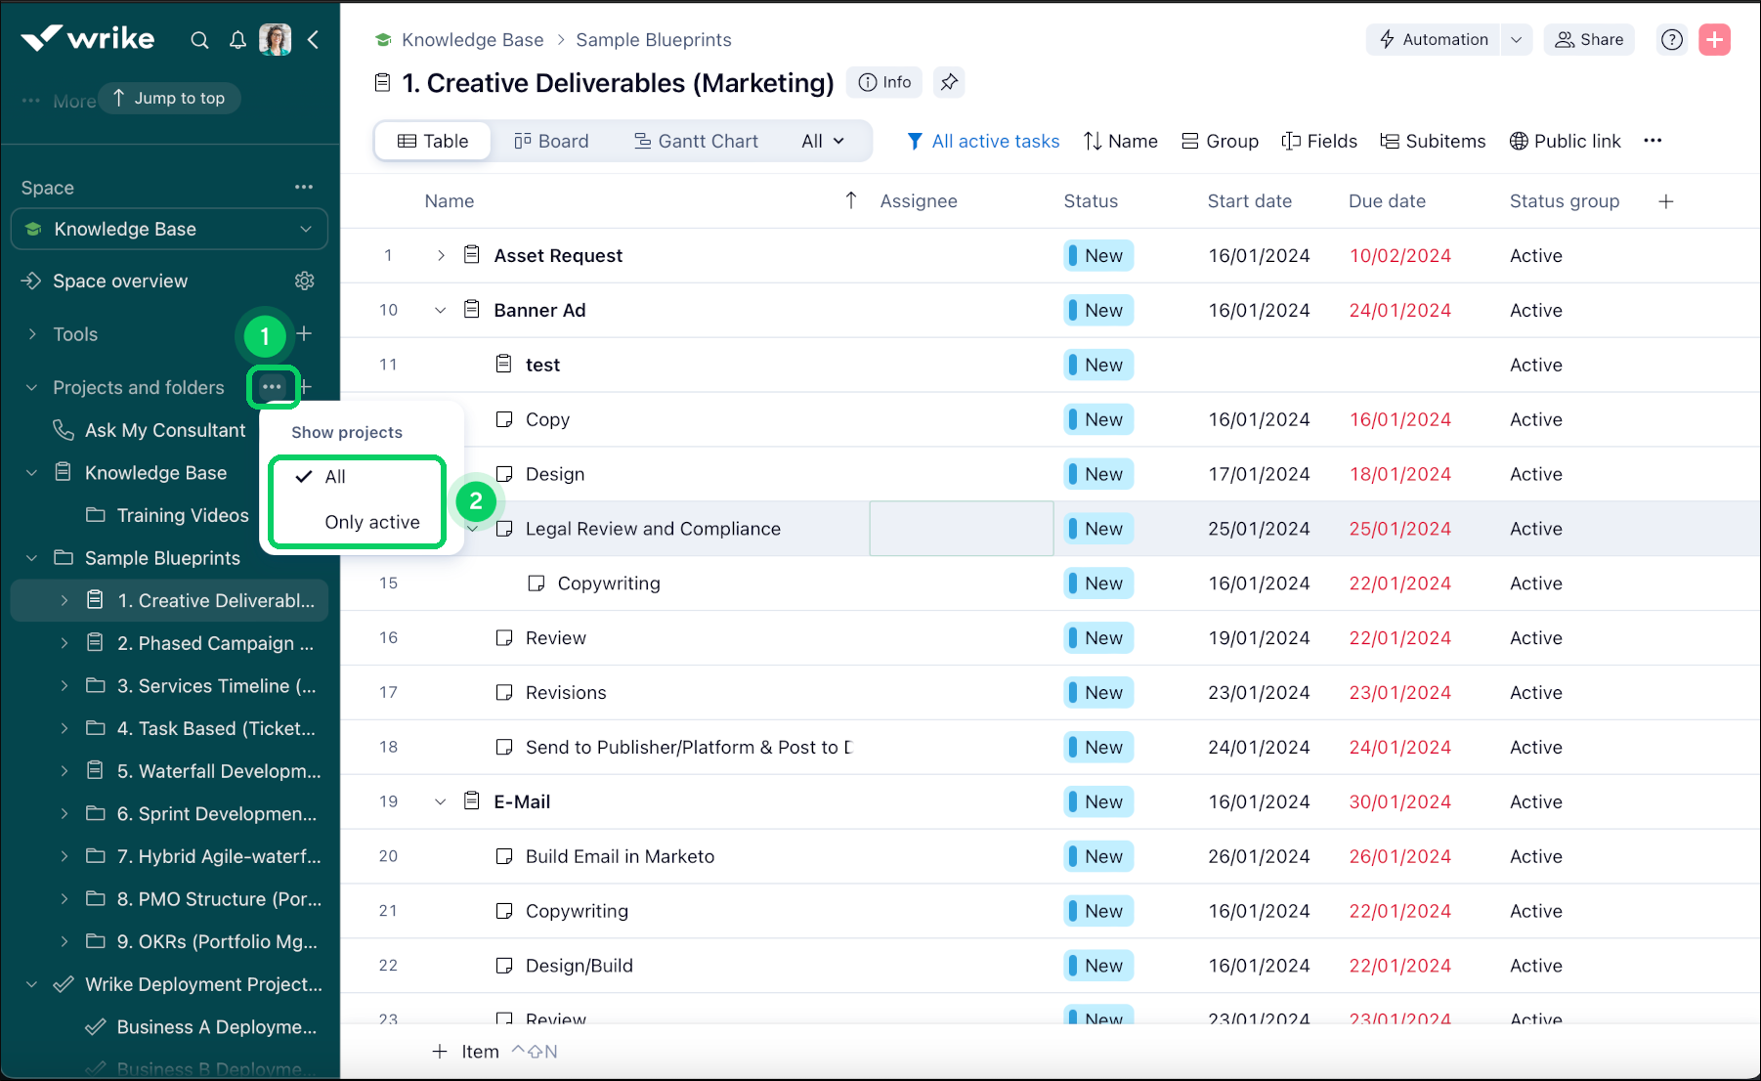
Task: Click + Item to add a new task
Action: click(465, 1051)
